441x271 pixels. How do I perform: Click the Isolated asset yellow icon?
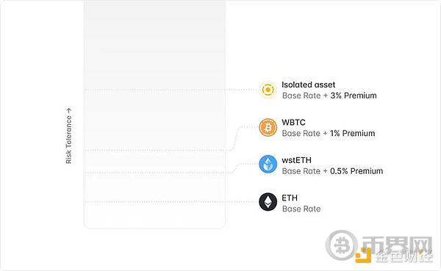[x=268, y=90]
